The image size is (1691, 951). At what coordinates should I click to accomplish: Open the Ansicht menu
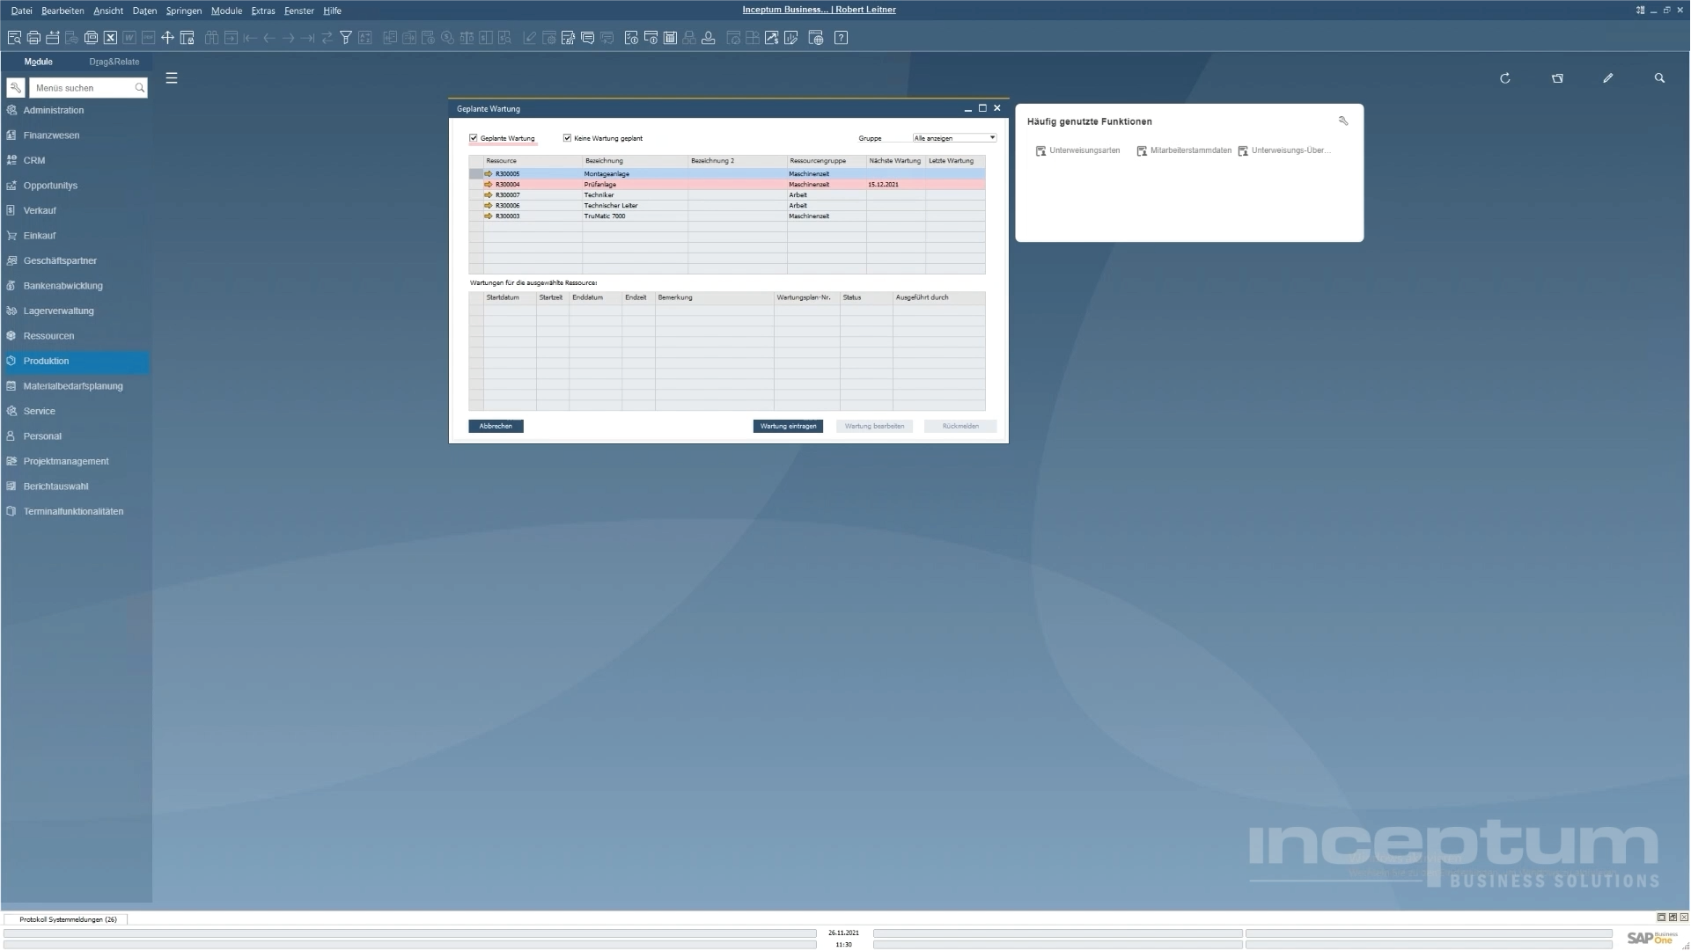click(108, 11)
